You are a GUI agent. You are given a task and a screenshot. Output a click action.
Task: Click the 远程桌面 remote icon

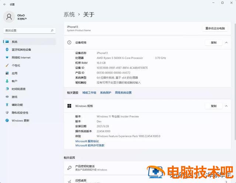[69, 182]
